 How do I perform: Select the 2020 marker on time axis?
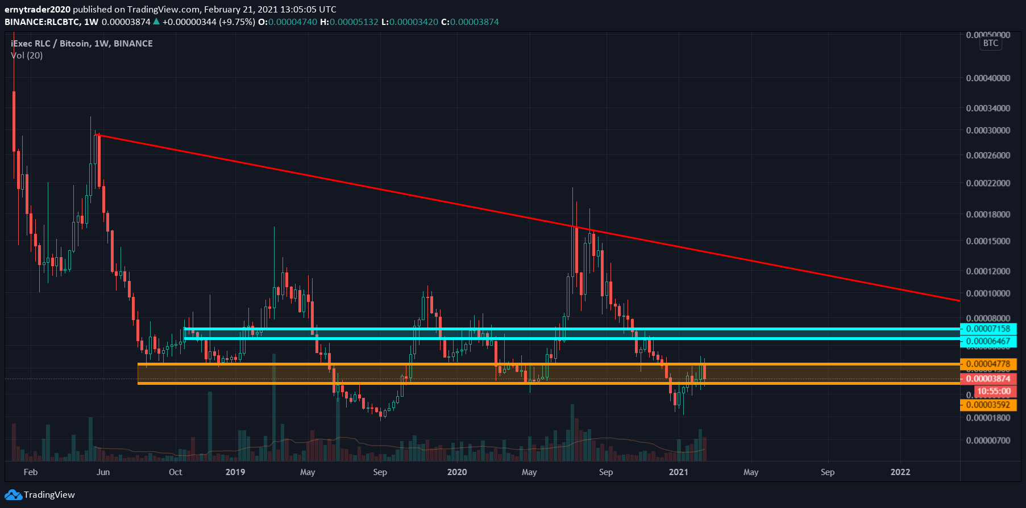[456, 472]
